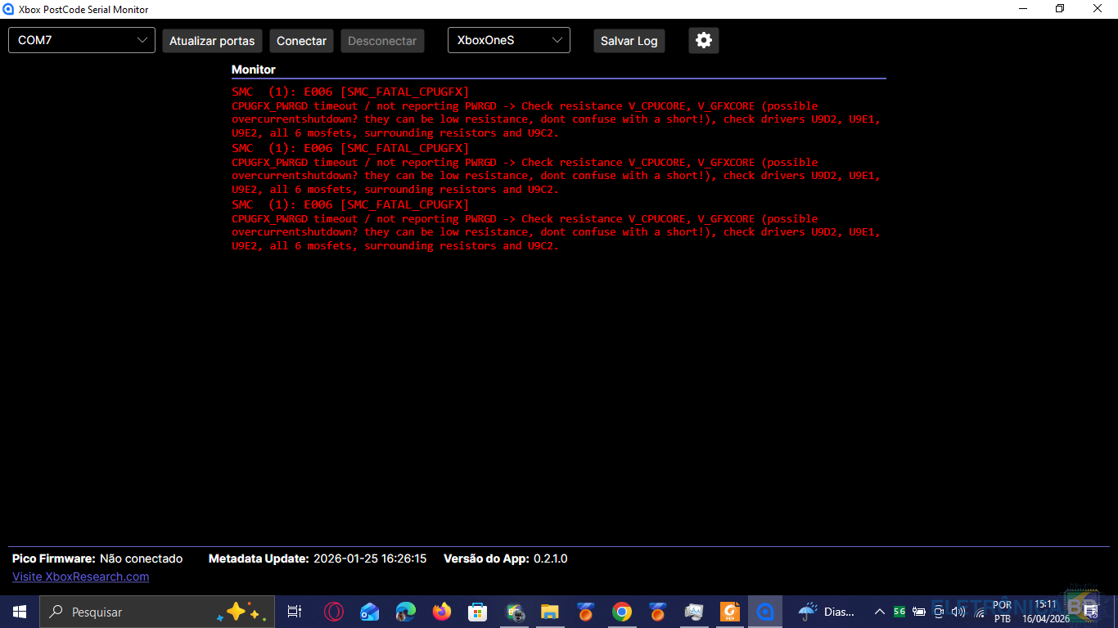Visit the XboxResearch.com link
This screenshot has height=628, width=1118.
point(80,576)
